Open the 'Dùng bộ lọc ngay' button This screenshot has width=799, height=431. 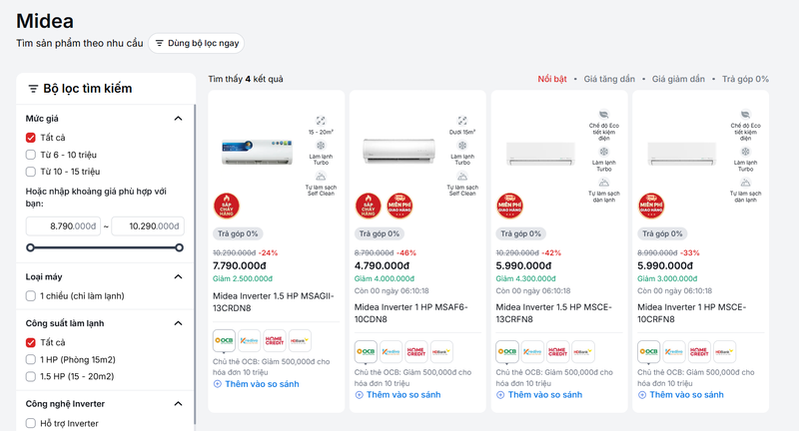pos(196,43)
